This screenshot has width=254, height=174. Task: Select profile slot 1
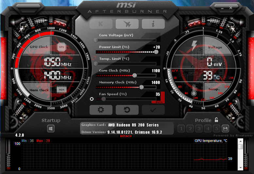coord(181,129)
